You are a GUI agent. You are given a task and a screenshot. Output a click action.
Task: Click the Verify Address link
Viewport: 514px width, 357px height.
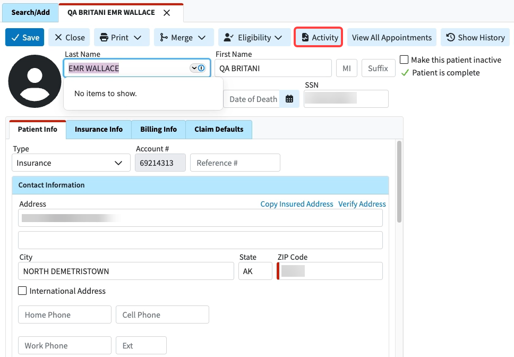pyautogui.click(x=362, y=204)
